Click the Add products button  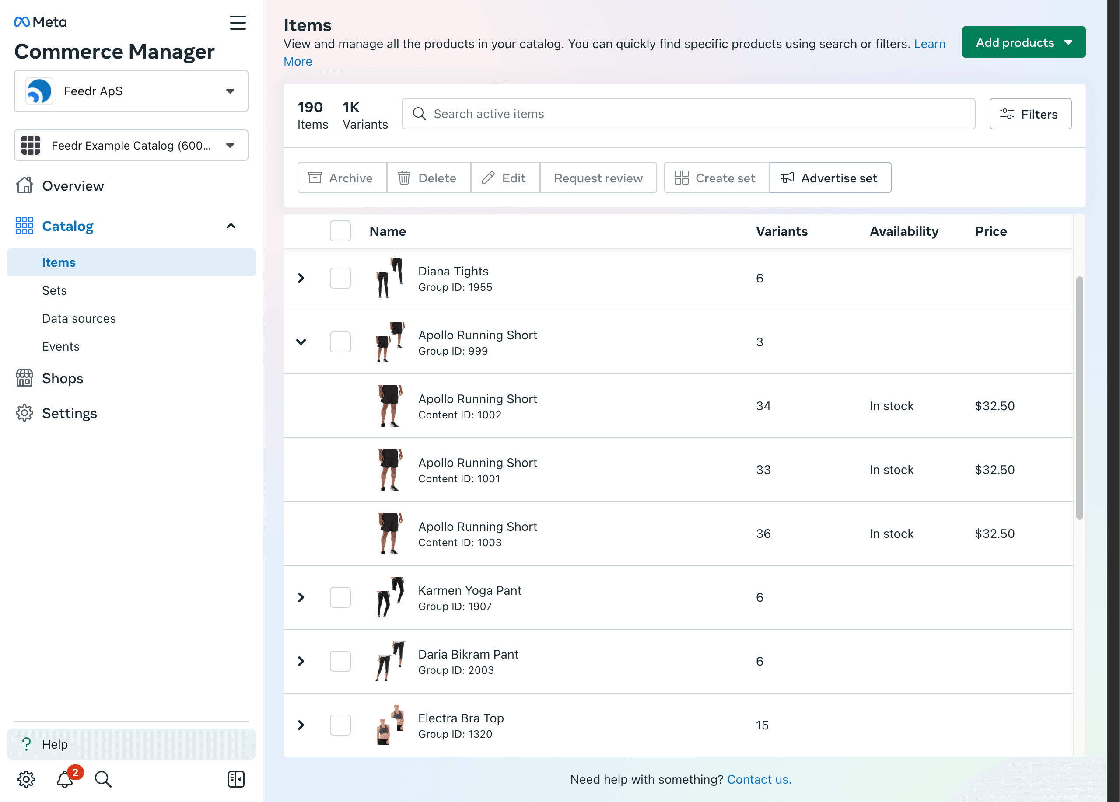(1023, 42)
